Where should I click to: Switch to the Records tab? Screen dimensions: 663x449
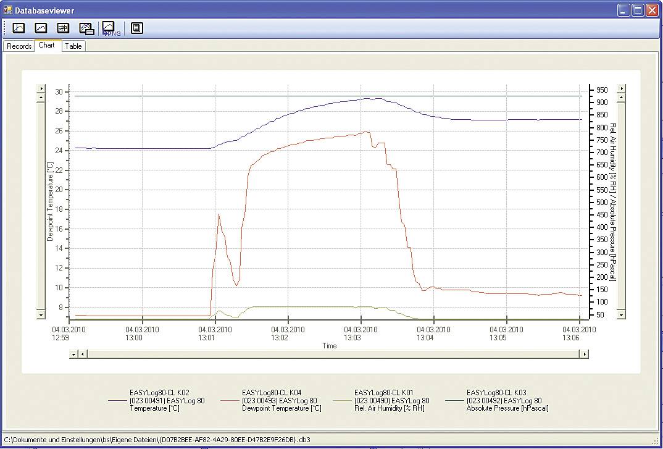pyautogui.click(x=19, y=46)
